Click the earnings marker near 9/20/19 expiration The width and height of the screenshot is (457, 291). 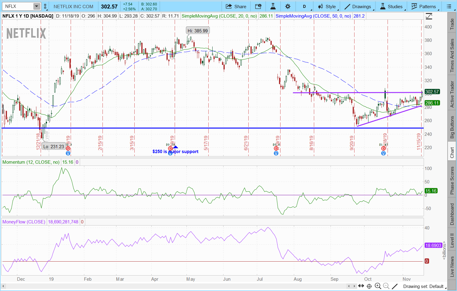point(383,149)
